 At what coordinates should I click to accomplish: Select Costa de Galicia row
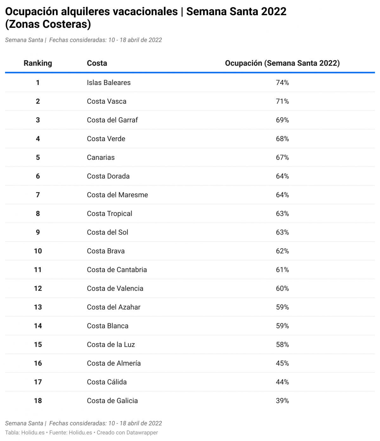tap(190, 401)
